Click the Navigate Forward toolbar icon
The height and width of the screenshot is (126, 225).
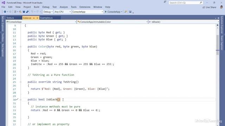(x=10, y=12)
